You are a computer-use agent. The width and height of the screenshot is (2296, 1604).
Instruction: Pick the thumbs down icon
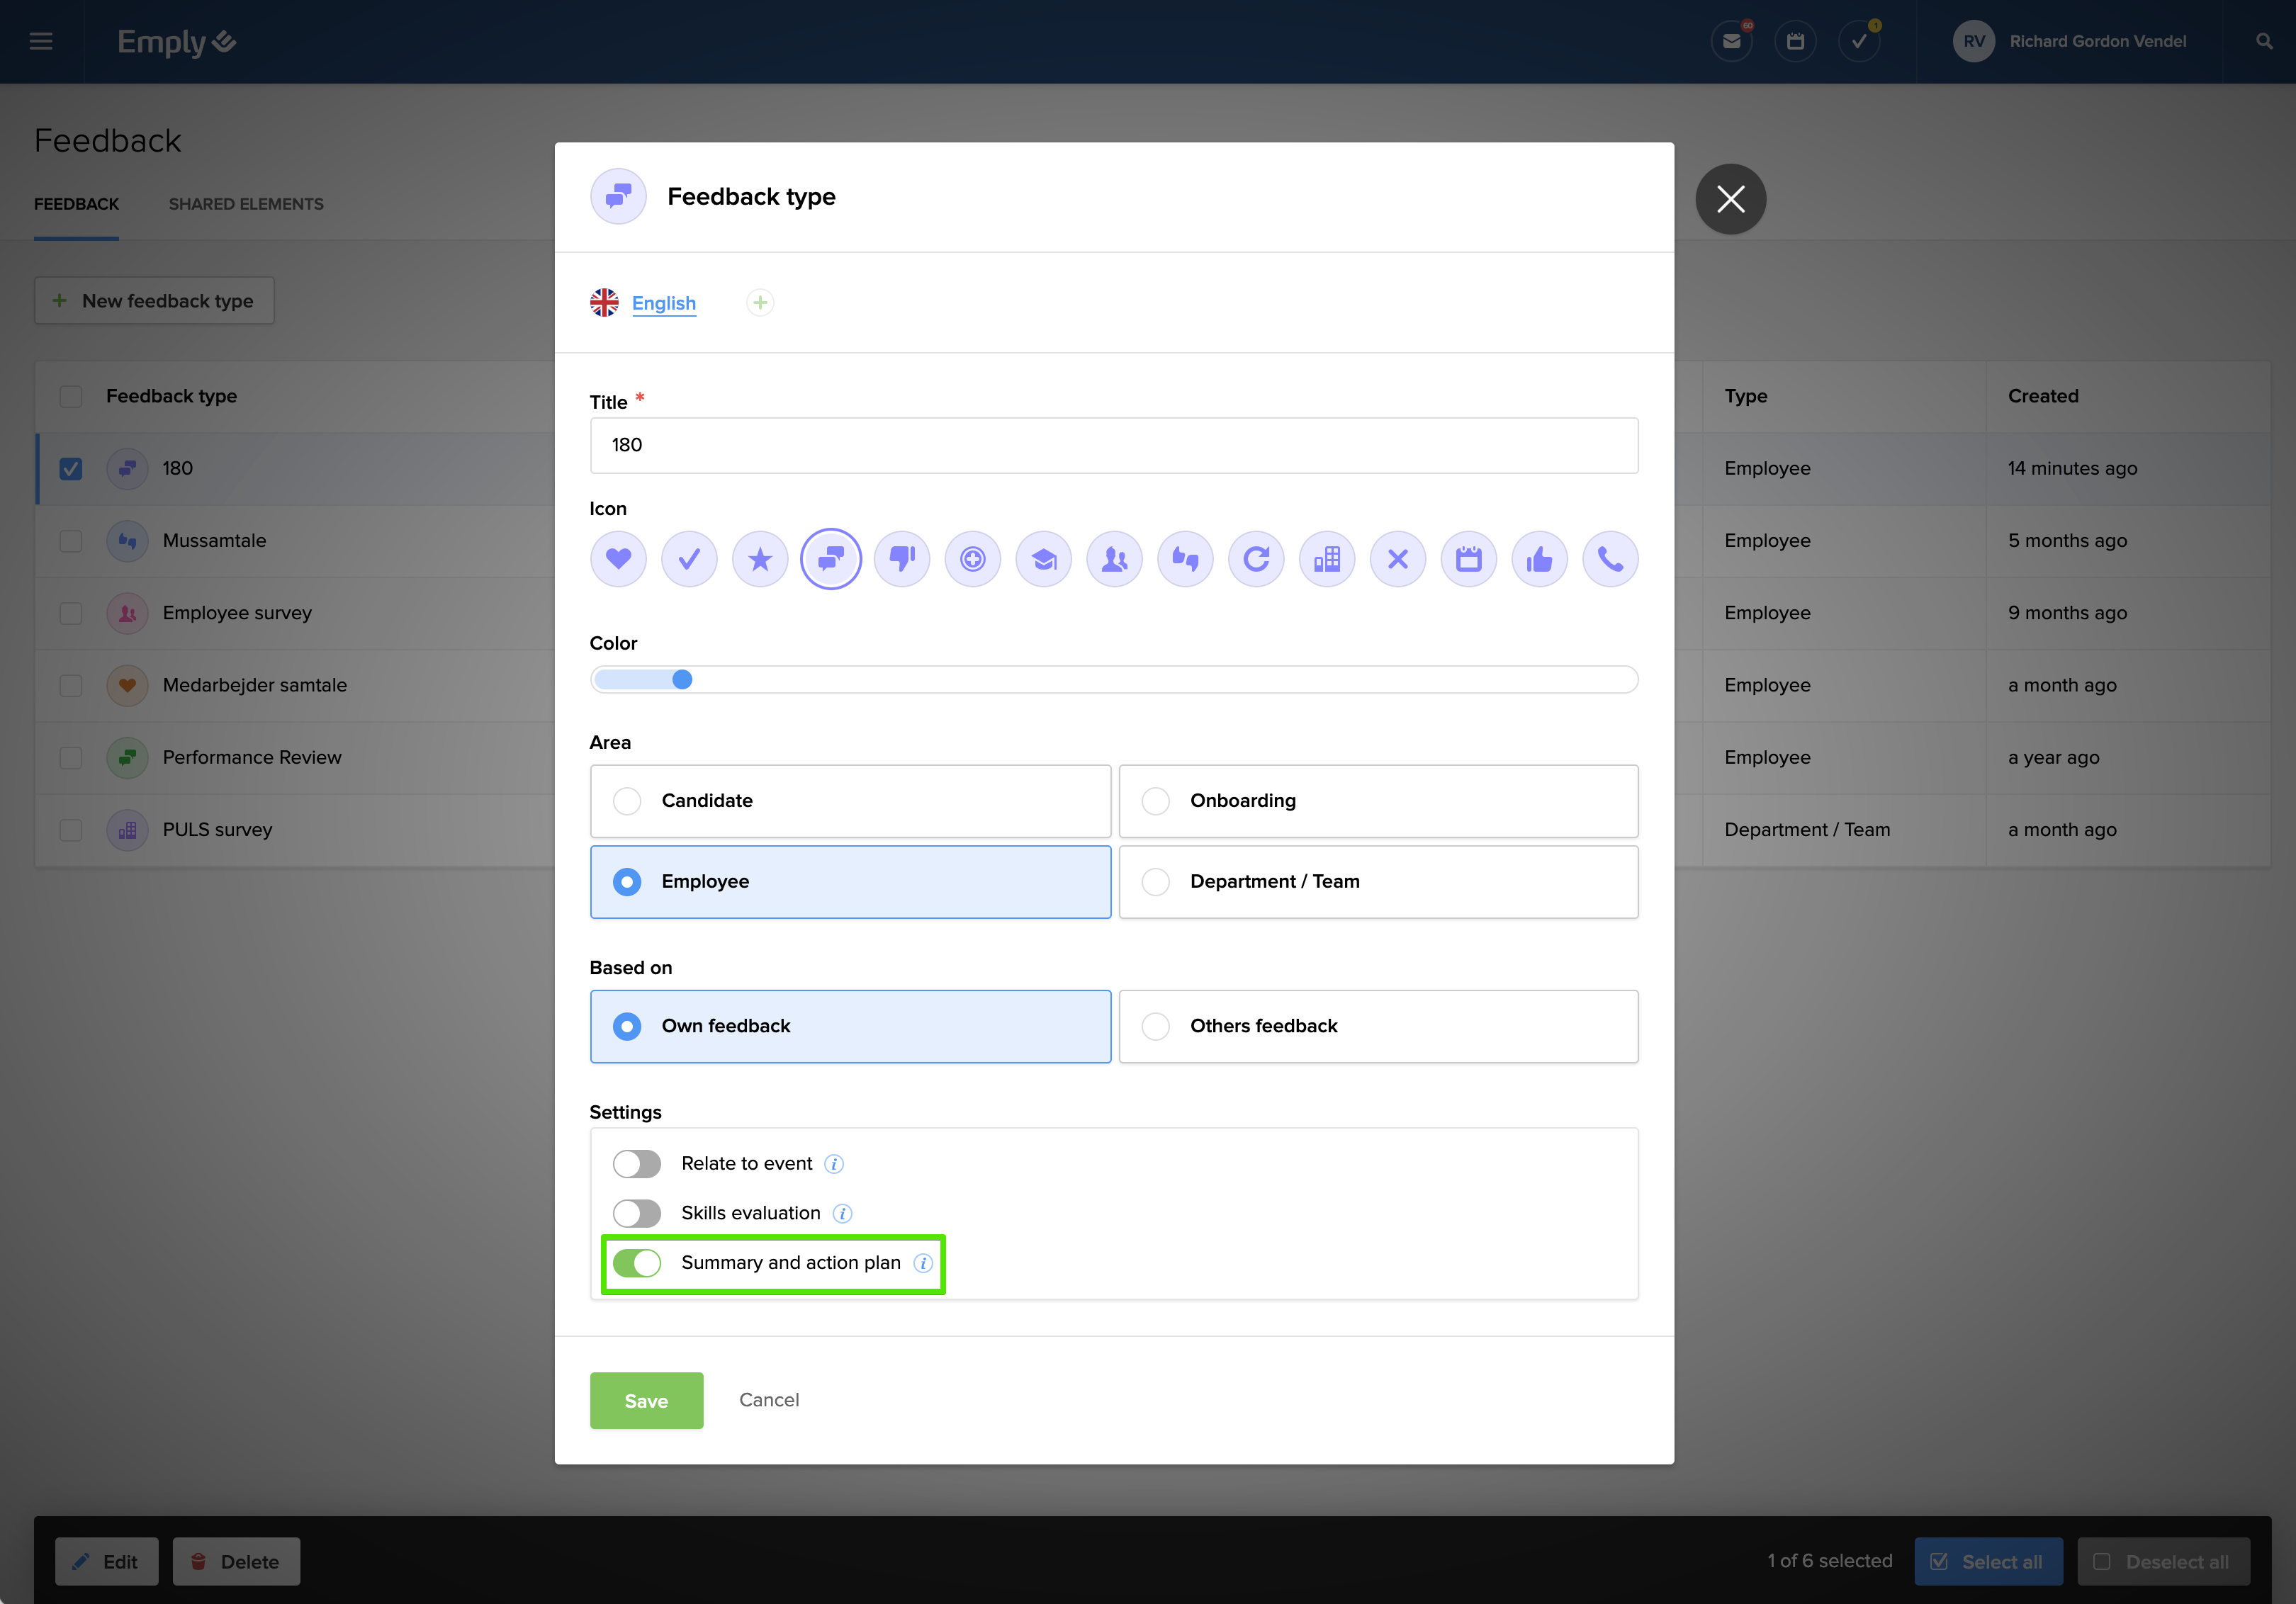click(902, 559)
